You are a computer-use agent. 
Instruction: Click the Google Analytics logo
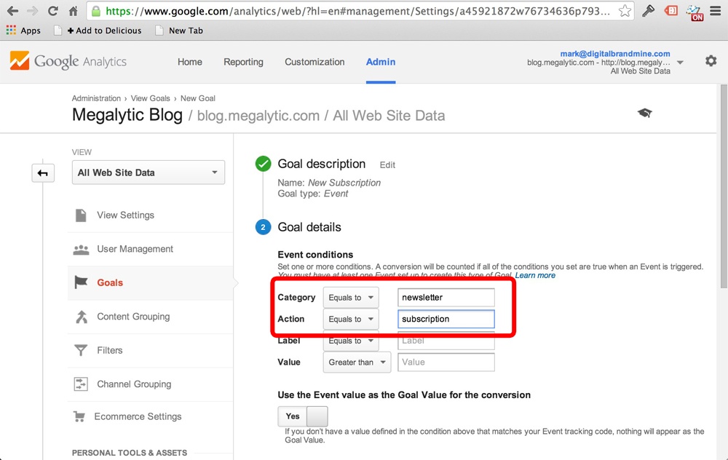click(68, 61)
